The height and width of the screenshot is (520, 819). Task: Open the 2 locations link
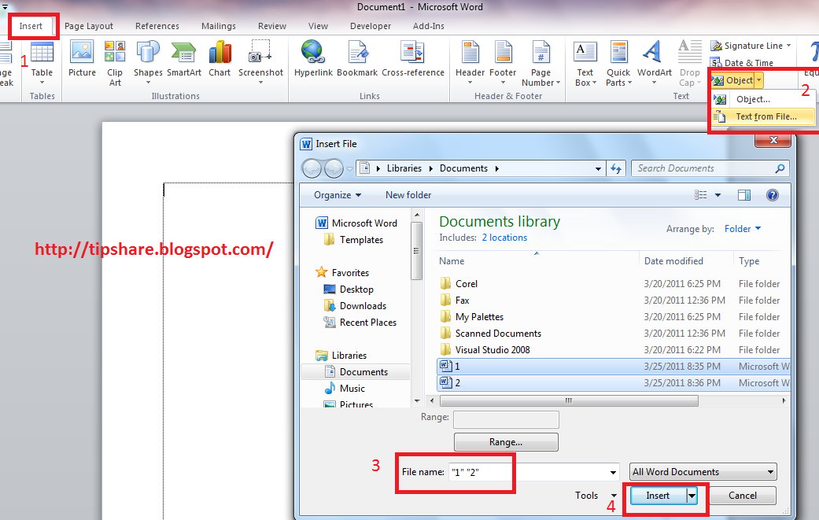(x=504, y=238)
